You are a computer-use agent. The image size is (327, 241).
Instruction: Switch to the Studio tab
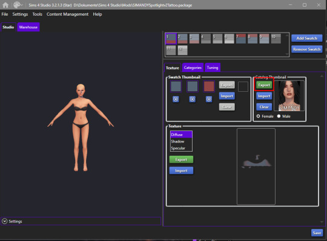tap(8, 27)
